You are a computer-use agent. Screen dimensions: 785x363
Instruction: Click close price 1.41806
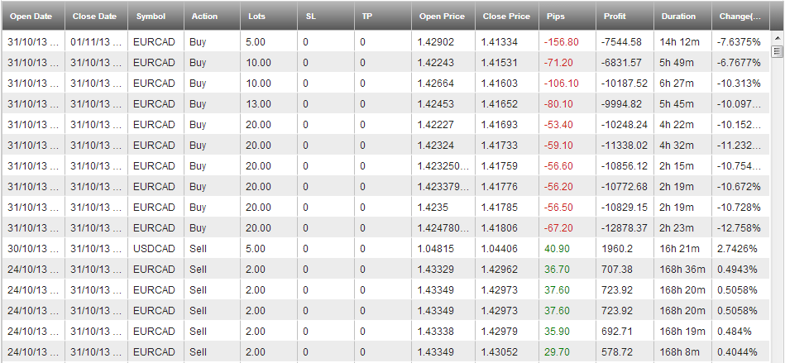(500, 228)
